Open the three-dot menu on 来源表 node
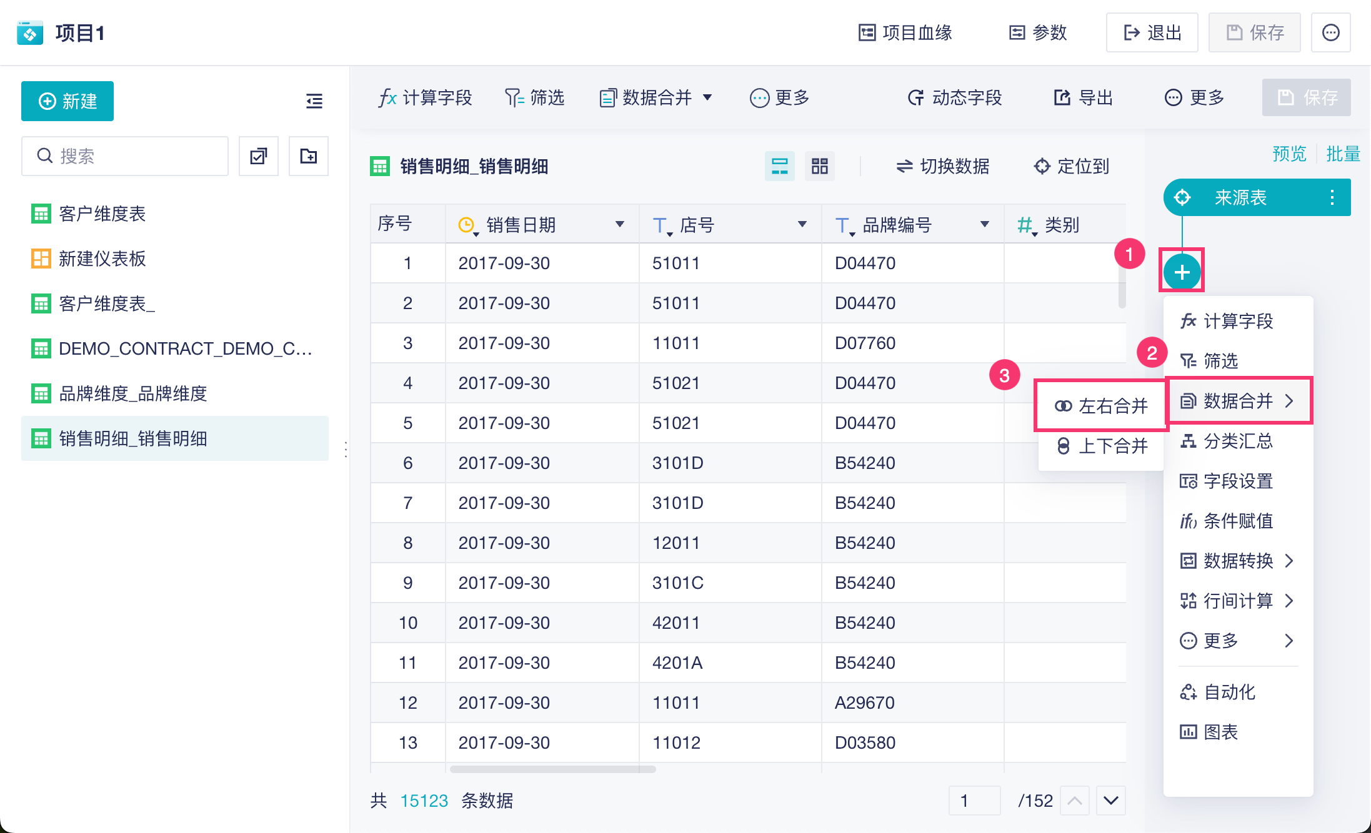The width and height of the screenshot is (1371, 833). tap(1332, 198)
